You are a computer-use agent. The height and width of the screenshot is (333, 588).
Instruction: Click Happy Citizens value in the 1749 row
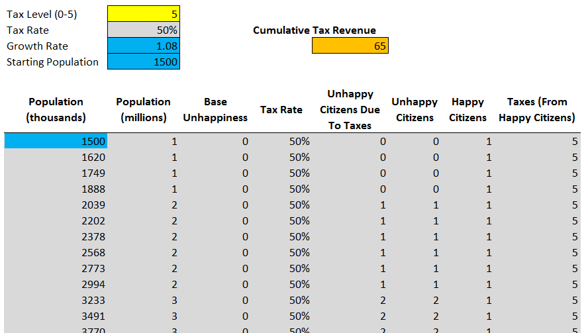(x=489, y=173)
